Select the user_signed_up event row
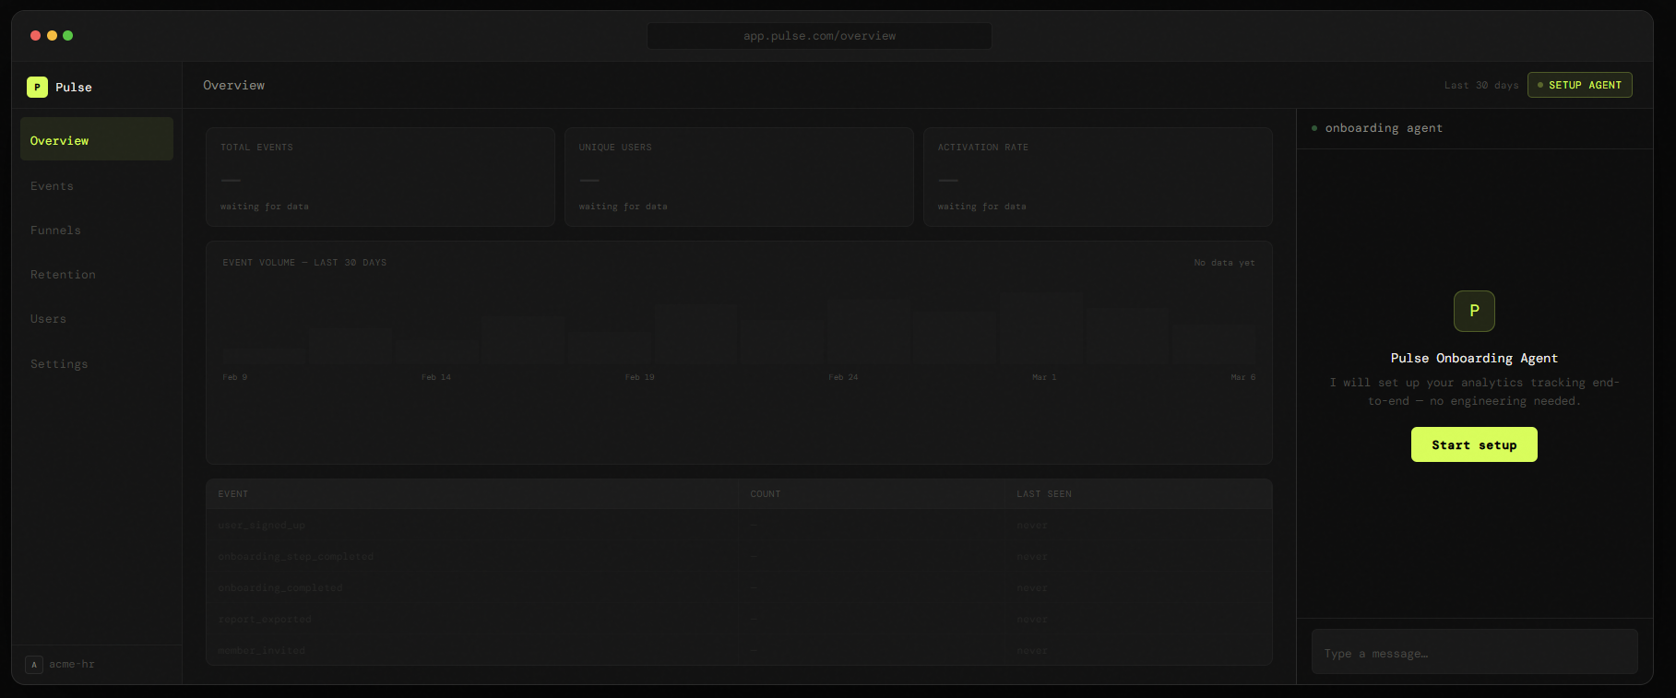Image resolution: width=1676 pixels, height=698 pixels. tap(739, 525)
